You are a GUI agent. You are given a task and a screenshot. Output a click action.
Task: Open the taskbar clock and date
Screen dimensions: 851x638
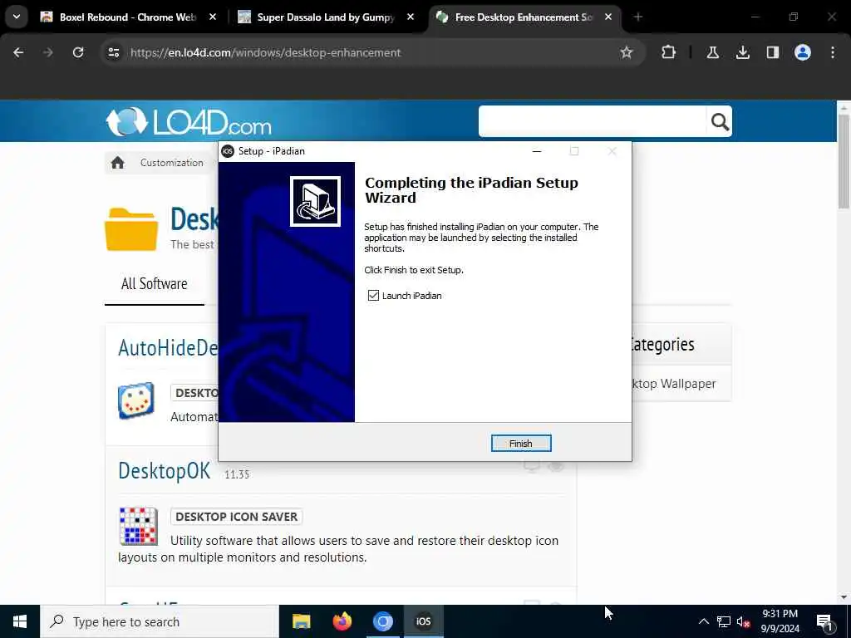780,621
